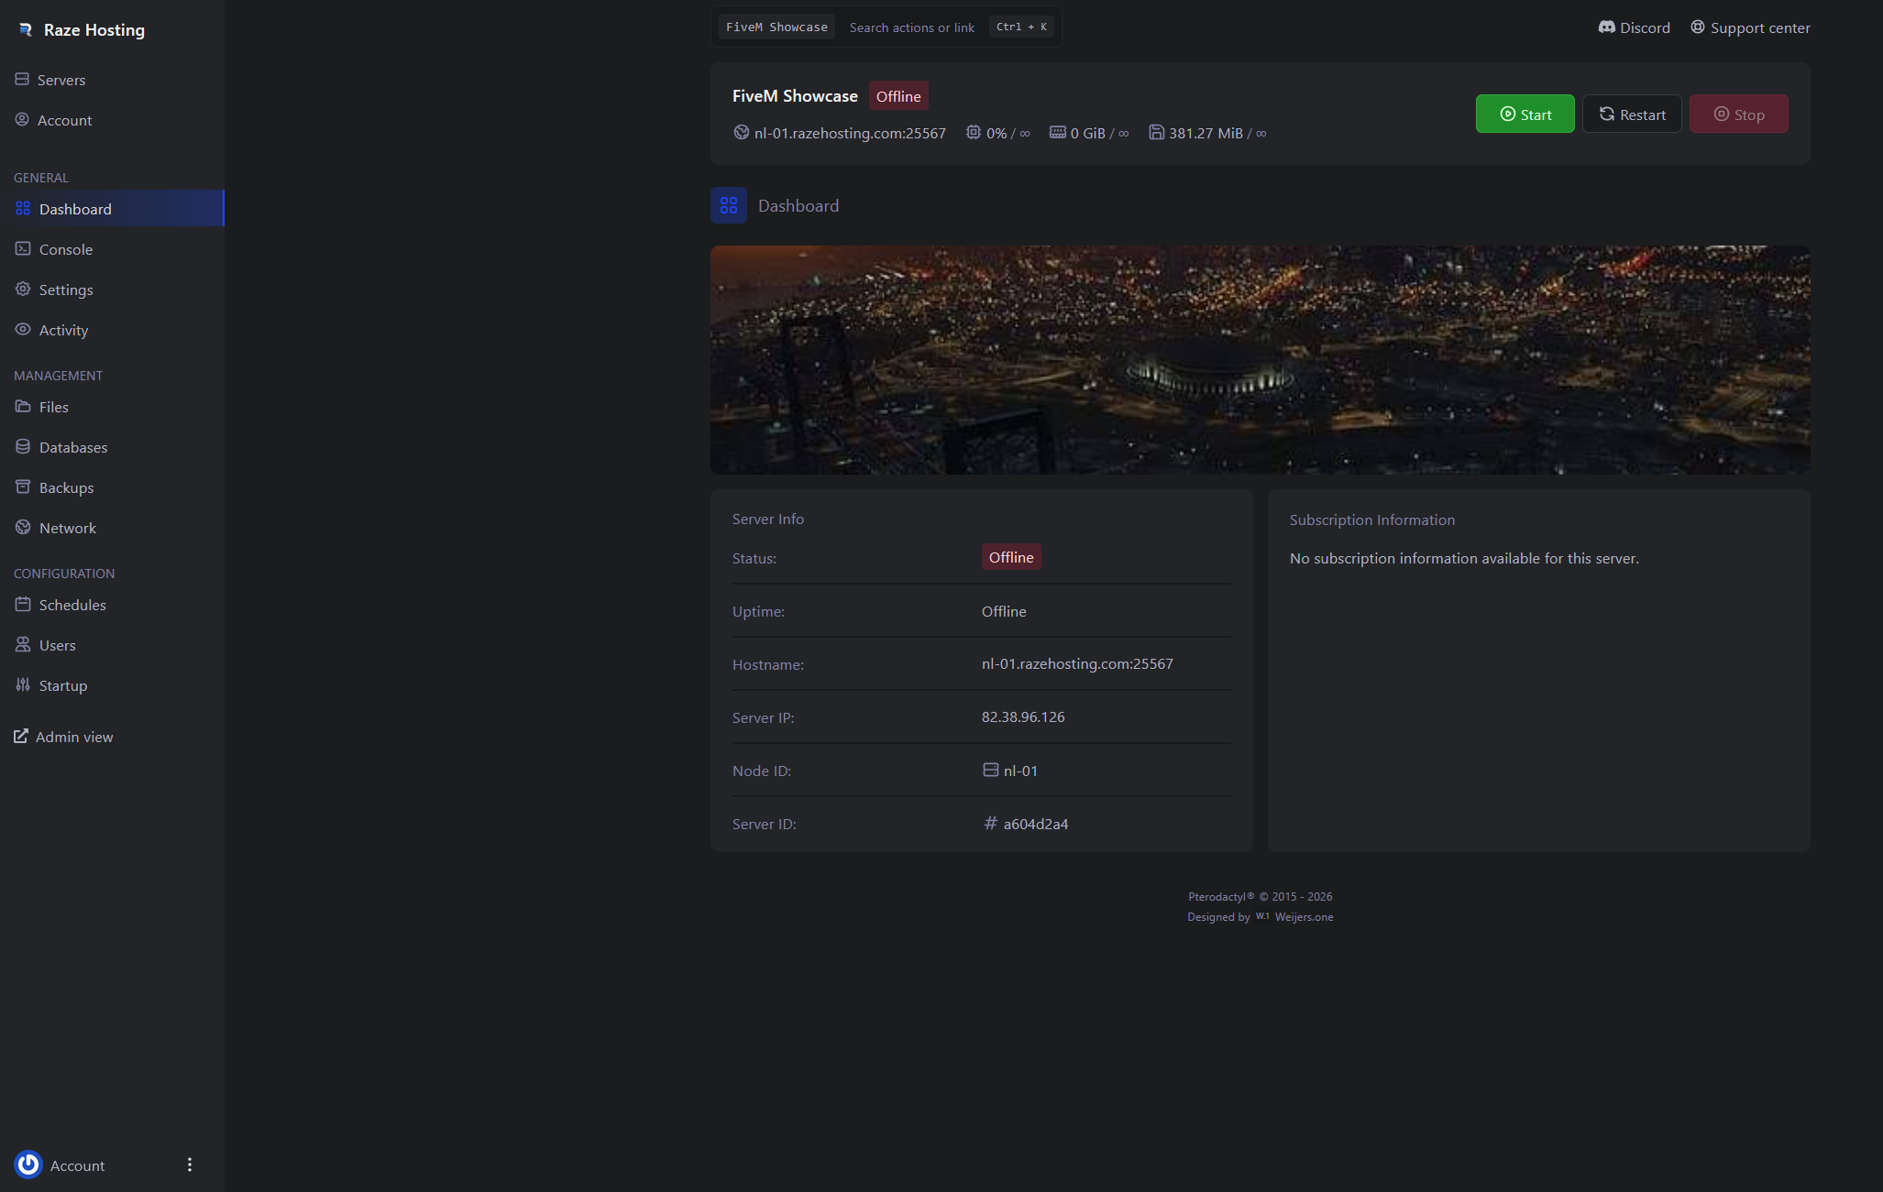Open the Activity log page
Screen dimensions: 1883x1192
click(112, 330)
